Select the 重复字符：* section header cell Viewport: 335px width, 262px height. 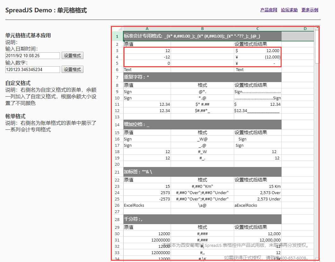tap(202, 77)
